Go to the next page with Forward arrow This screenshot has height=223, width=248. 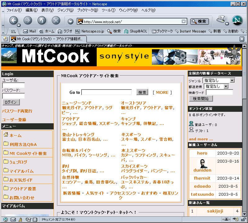pos(28,20)
